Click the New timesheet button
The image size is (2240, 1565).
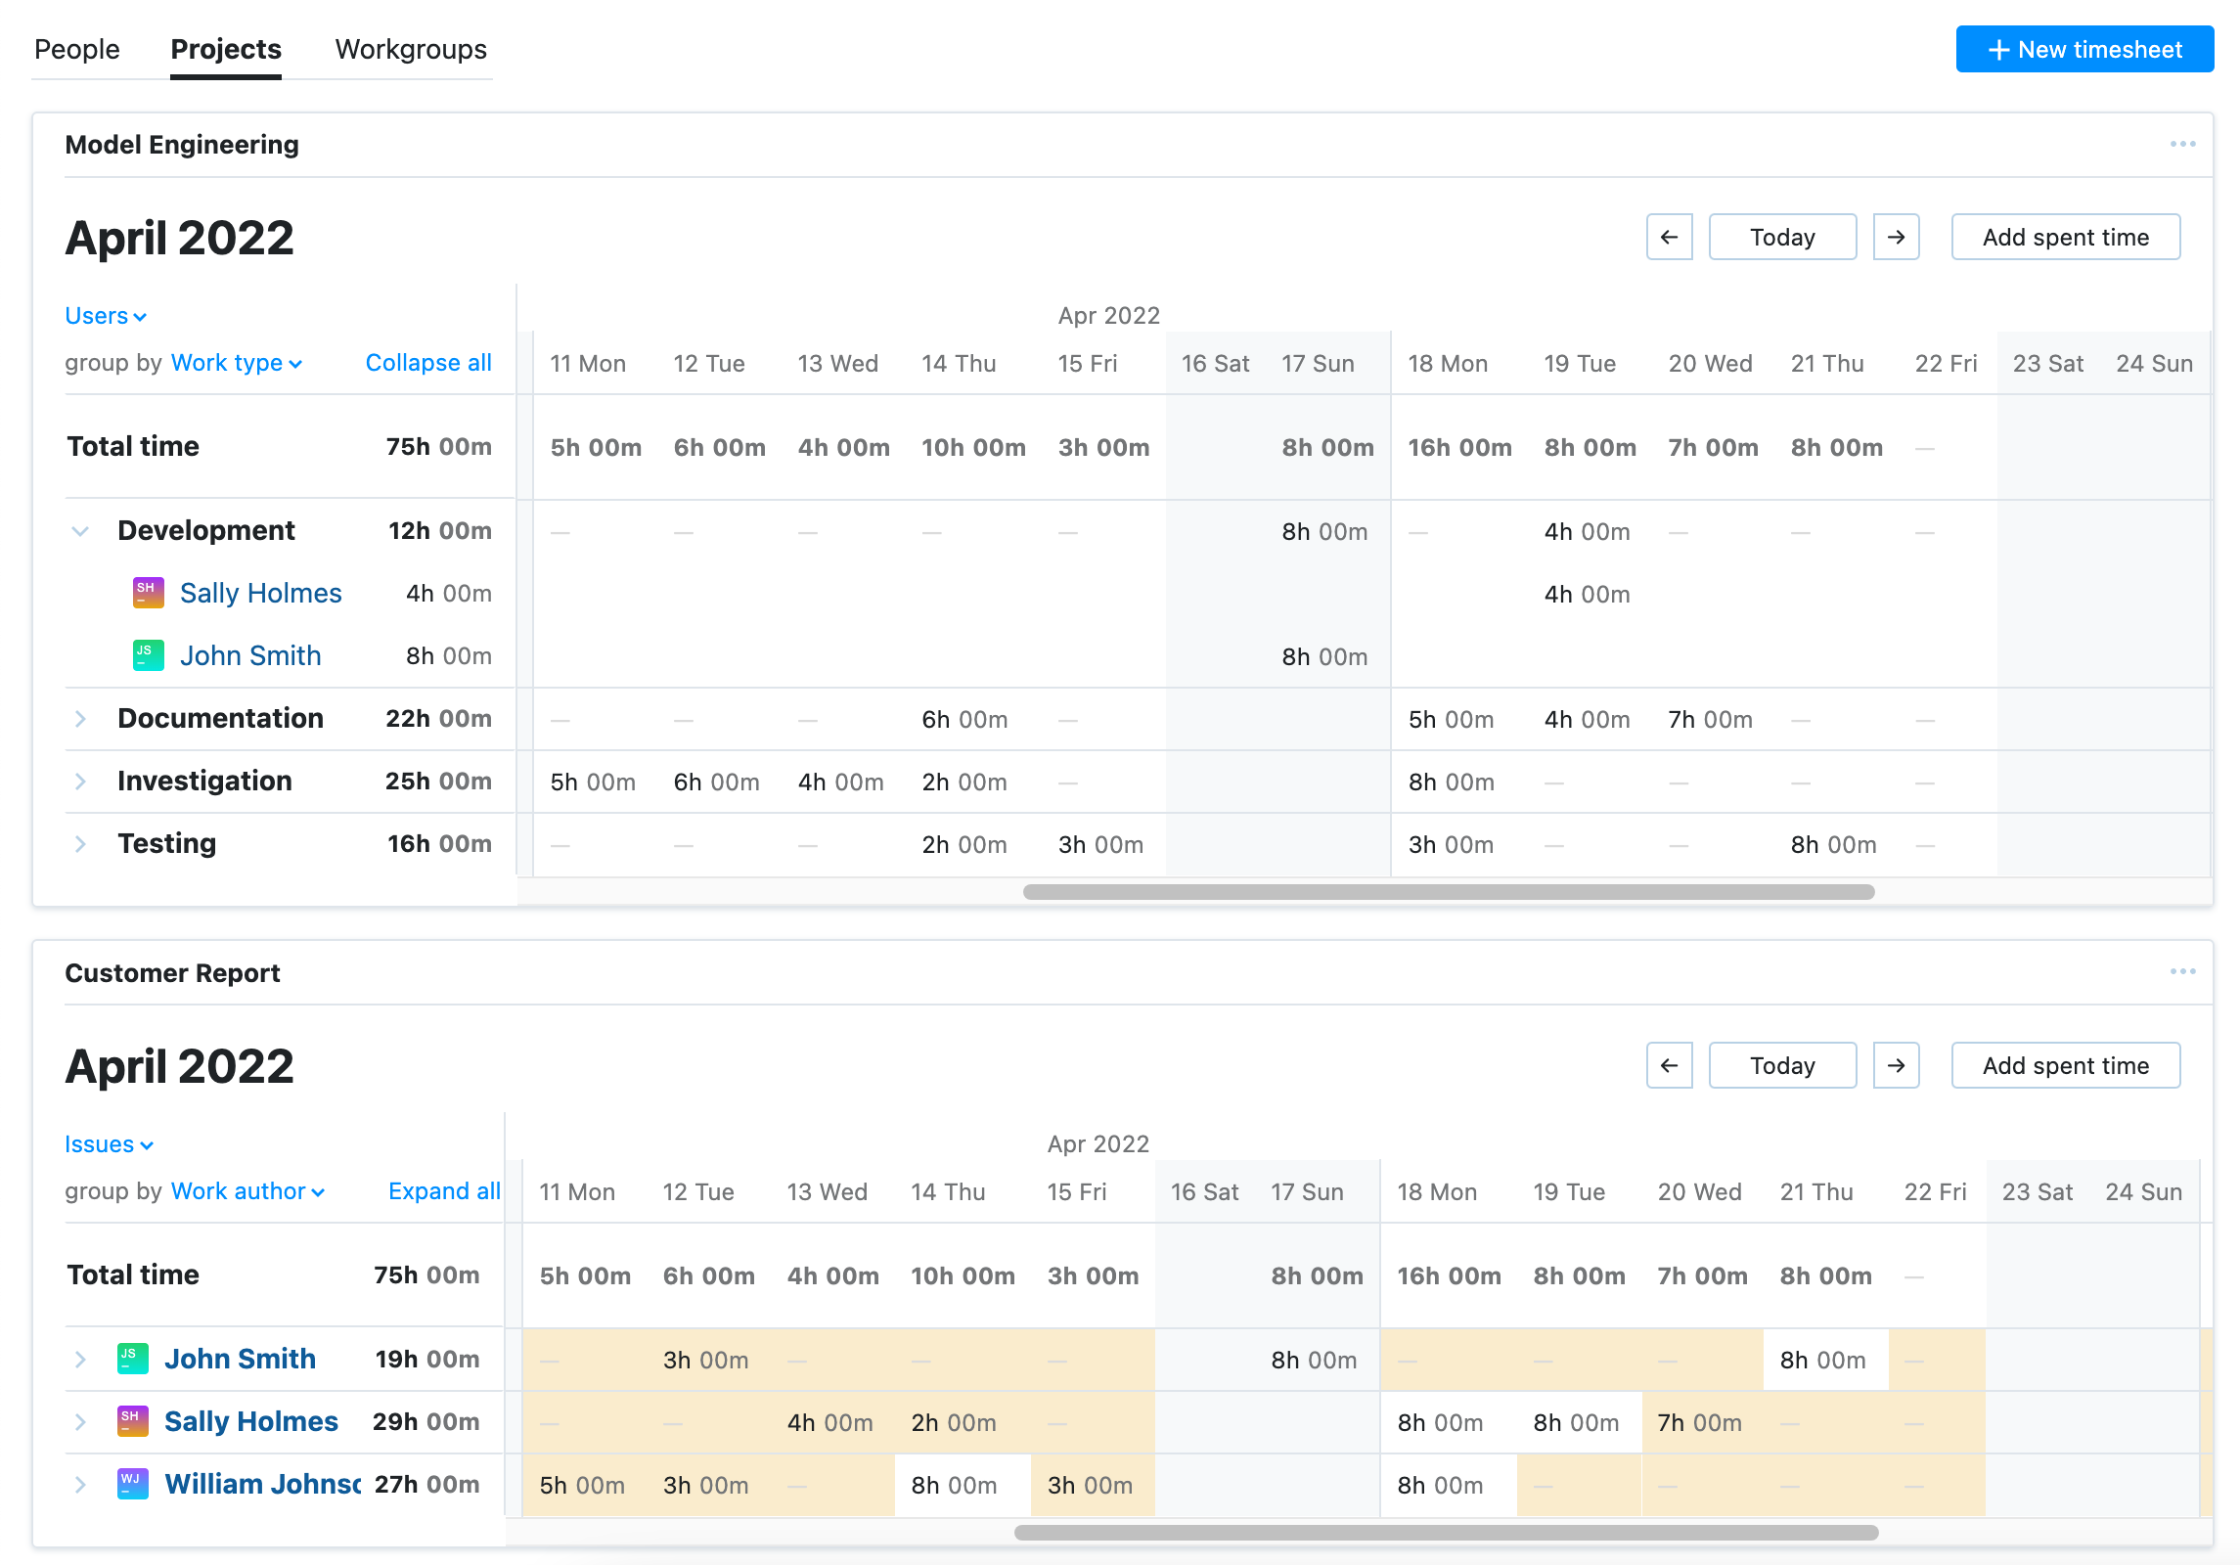click(x=2083, y=48)
